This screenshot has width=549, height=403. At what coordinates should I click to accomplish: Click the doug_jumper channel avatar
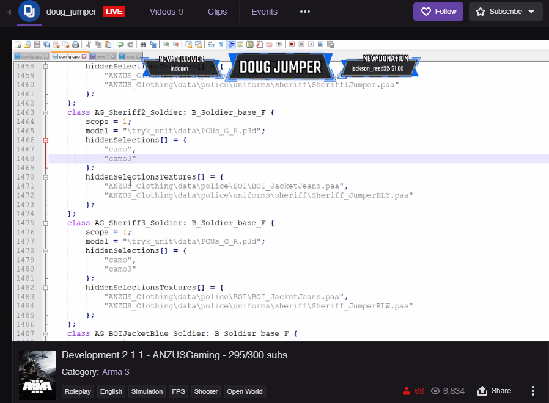click(29, 12)
